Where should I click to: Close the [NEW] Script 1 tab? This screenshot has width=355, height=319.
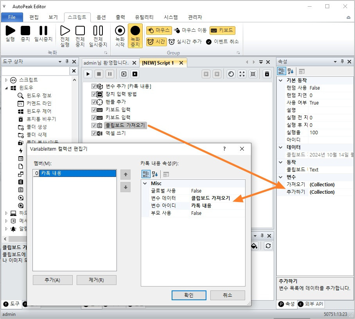click(x=181, y=63)
